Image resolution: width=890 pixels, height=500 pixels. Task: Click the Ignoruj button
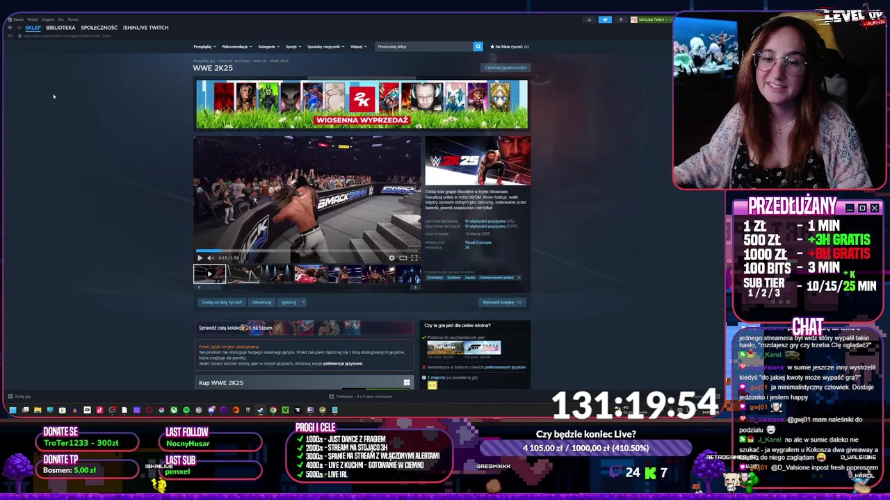289,302
